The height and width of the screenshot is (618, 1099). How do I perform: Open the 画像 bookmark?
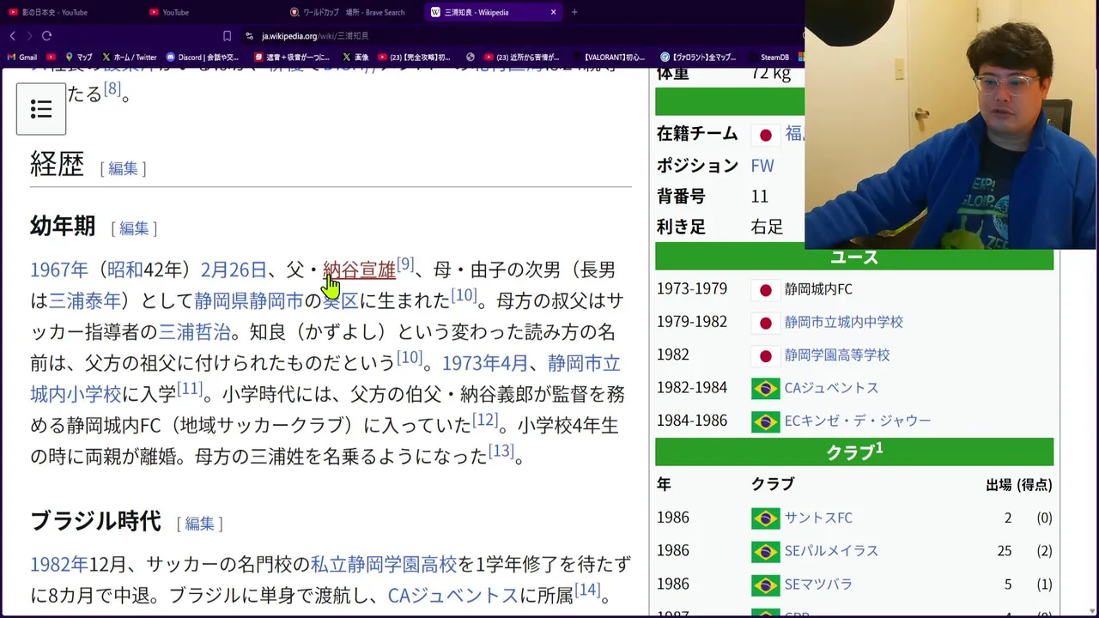point(355,58)
